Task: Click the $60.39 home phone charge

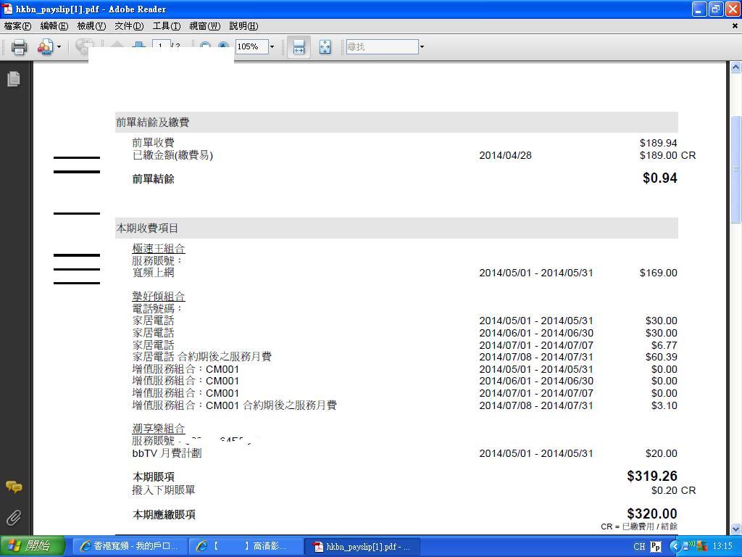Action: tap(661, 357)
